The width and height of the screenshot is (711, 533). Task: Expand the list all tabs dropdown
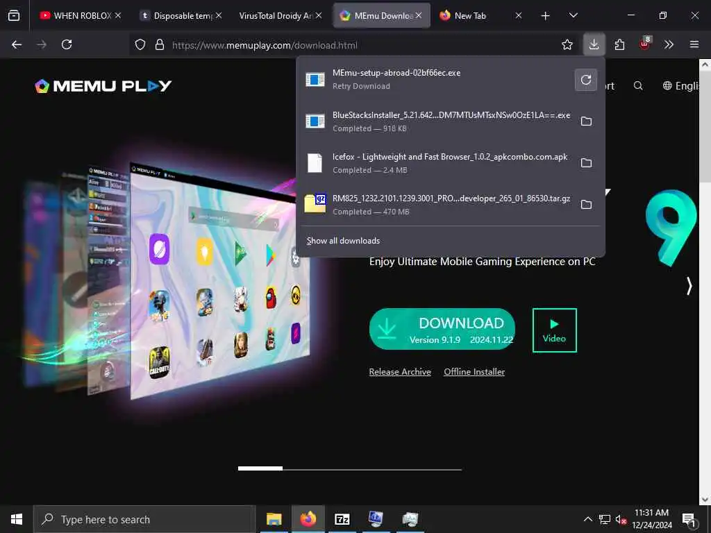(573, 15)
